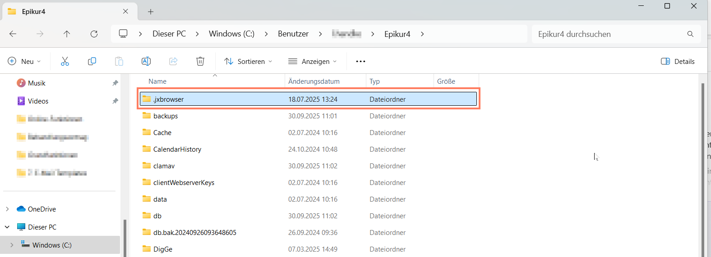Viewport: 711px width, 257px height.
Task: Click date 24.10.2024 10:48
Action: click(x=313, y=149)
